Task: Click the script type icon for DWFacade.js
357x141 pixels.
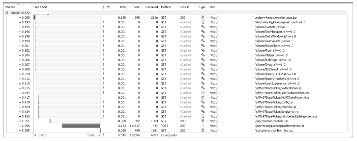Action: [x=203, y=41]
